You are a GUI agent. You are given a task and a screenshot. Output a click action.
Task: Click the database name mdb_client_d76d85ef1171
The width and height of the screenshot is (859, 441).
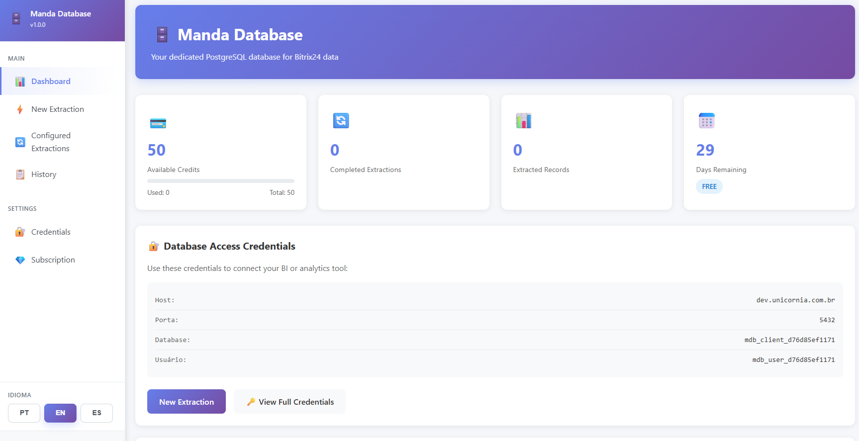789,340
